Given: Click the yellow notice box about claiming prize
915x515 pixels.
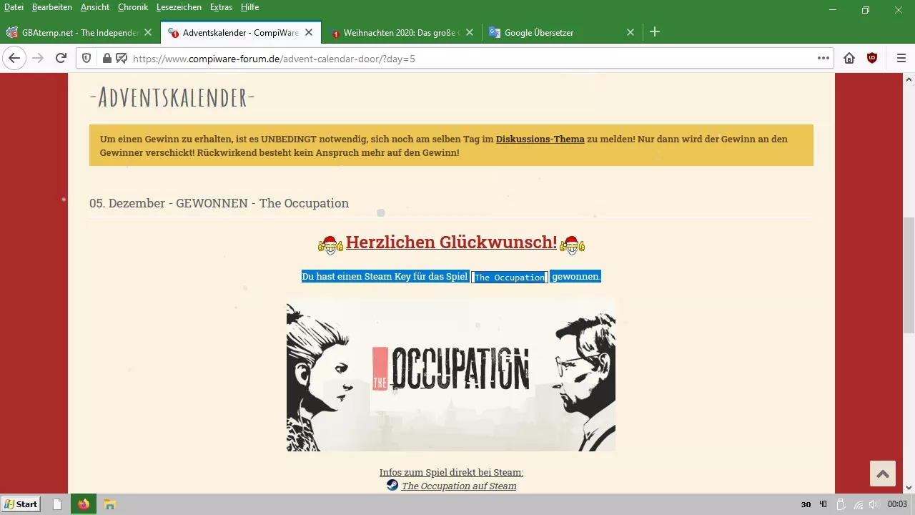Looking at the screenshot, I should [451, 145].
